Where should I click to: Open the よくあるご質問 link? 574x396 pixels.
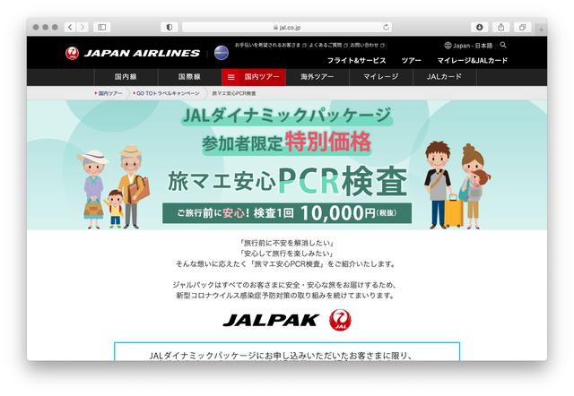tap(327, 45)
